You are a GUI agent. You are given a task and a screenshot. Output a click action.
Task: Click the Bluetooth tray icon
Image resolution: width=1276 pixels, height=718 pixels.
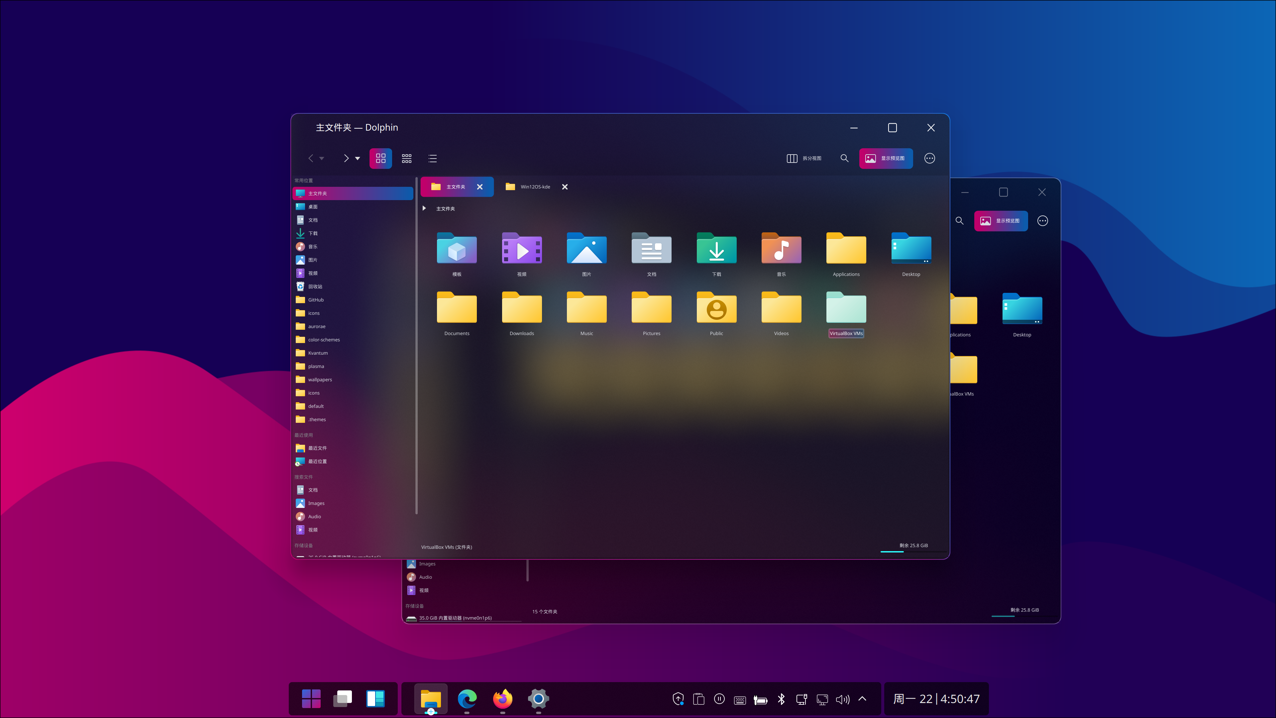(x=781, y=699)
